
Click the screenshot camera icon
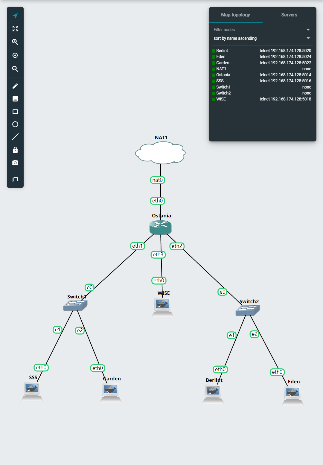pyautogui.click(x=15, y=162)
